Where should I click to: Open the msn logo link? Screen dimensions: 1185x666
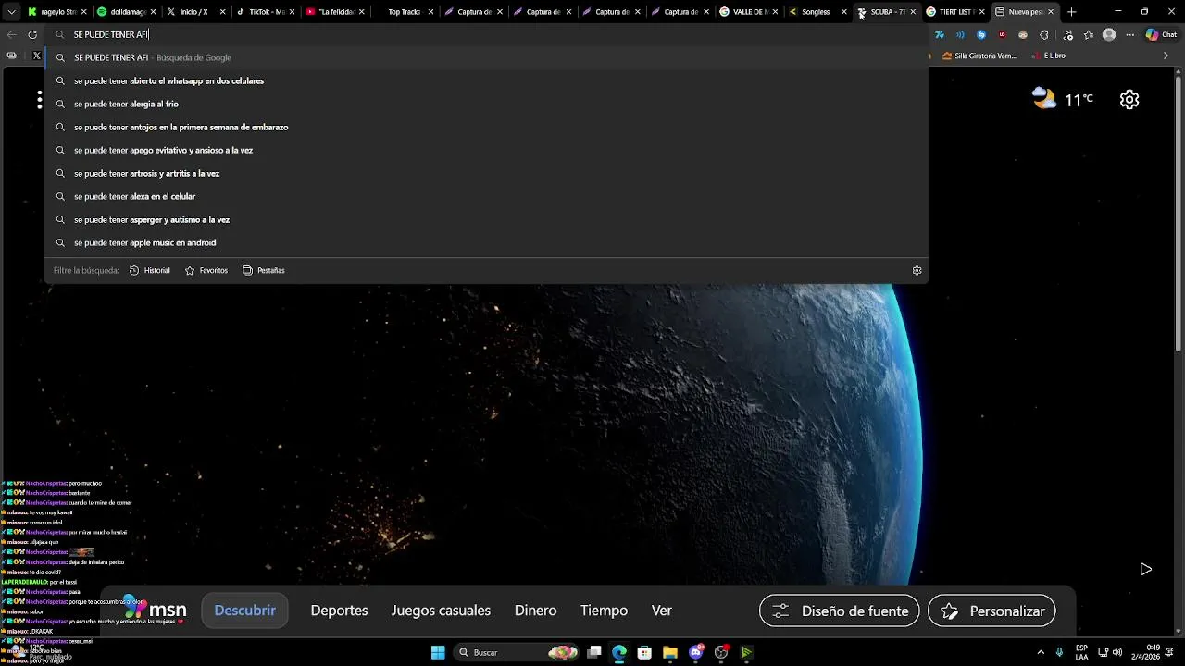pyautogui.click(x=156, y=609)
